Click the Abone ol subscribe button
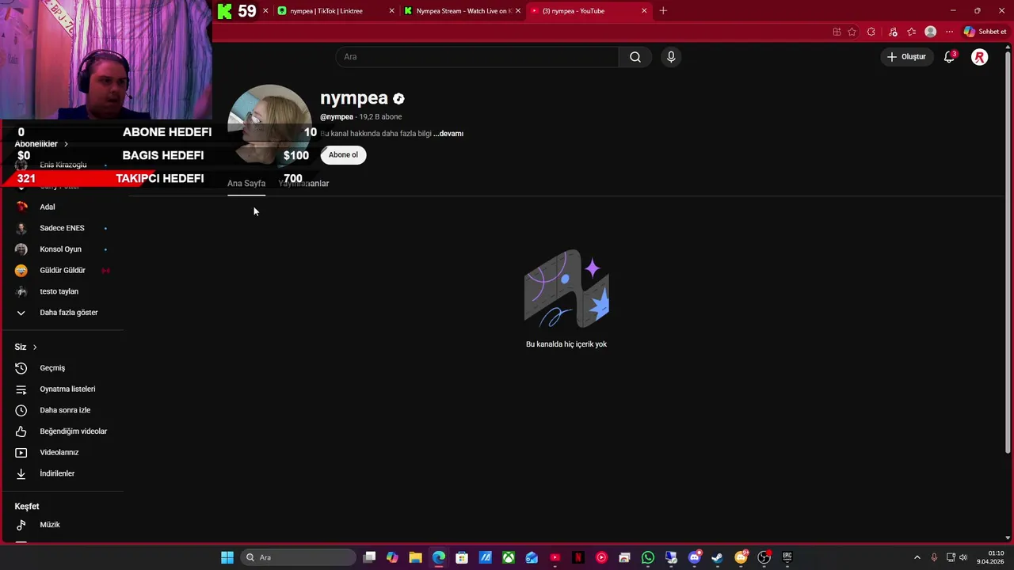Image resolution: width=1014 pixels, height=570 pixels. pos(343,155)
